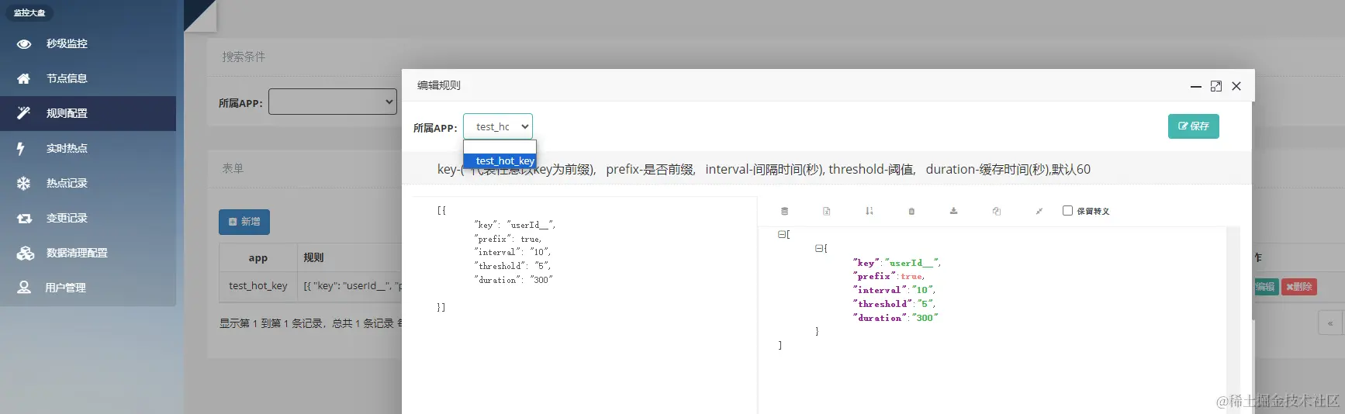The height and width of the screenshot is (414, 1345).
Task: Click the 搜索条件 panel heading
Action: tap(244, 57)
